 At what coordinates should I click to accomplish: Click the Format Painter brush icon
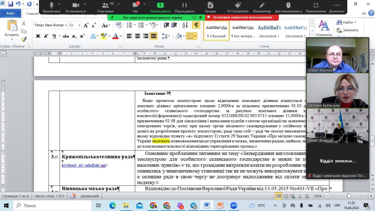(24, 39)
